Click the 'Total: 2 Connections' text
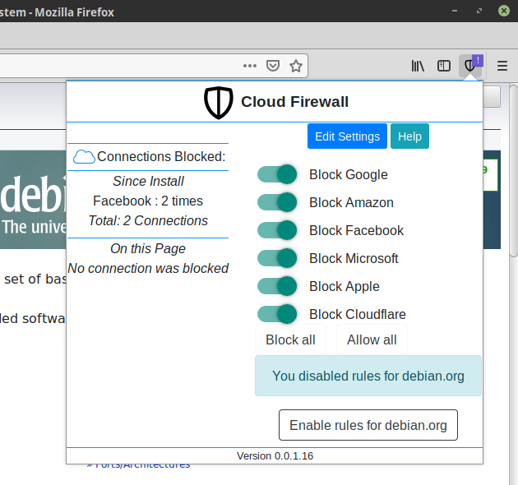 (x=148, y=220)
